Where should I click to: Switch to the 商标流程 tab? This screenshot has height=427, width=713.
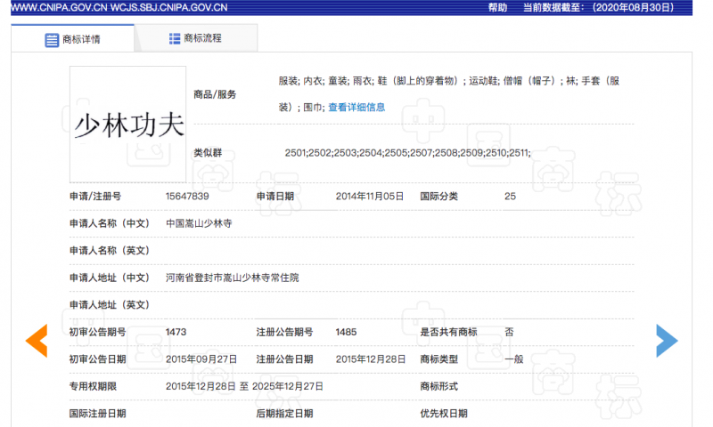click(196, 38)
